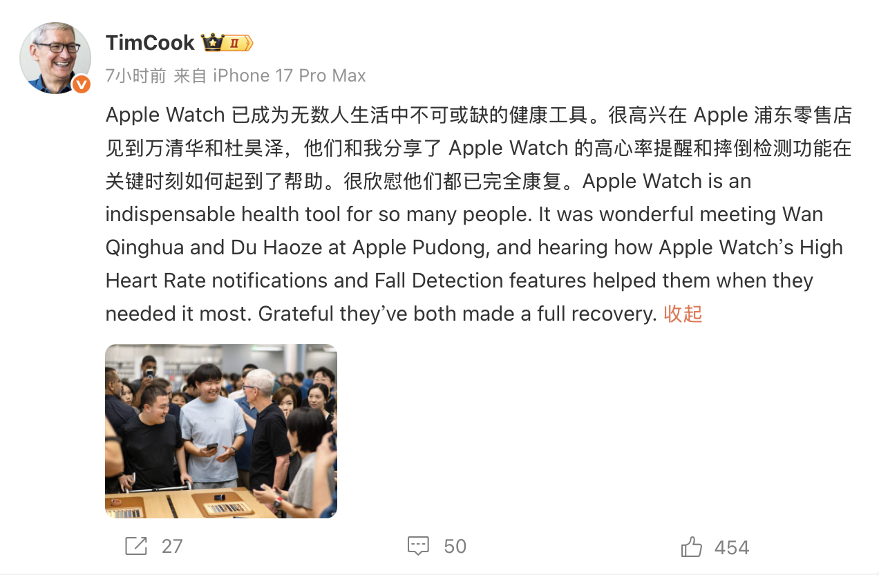Collapse the post with 收起
Viewport: 879px width, 575px height.
(x=683, y=314)
